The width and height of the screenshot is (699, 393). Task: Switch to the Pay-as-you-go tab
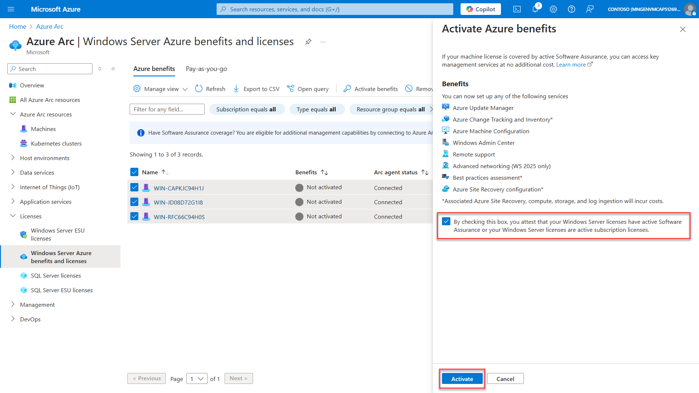coord(206,69)
